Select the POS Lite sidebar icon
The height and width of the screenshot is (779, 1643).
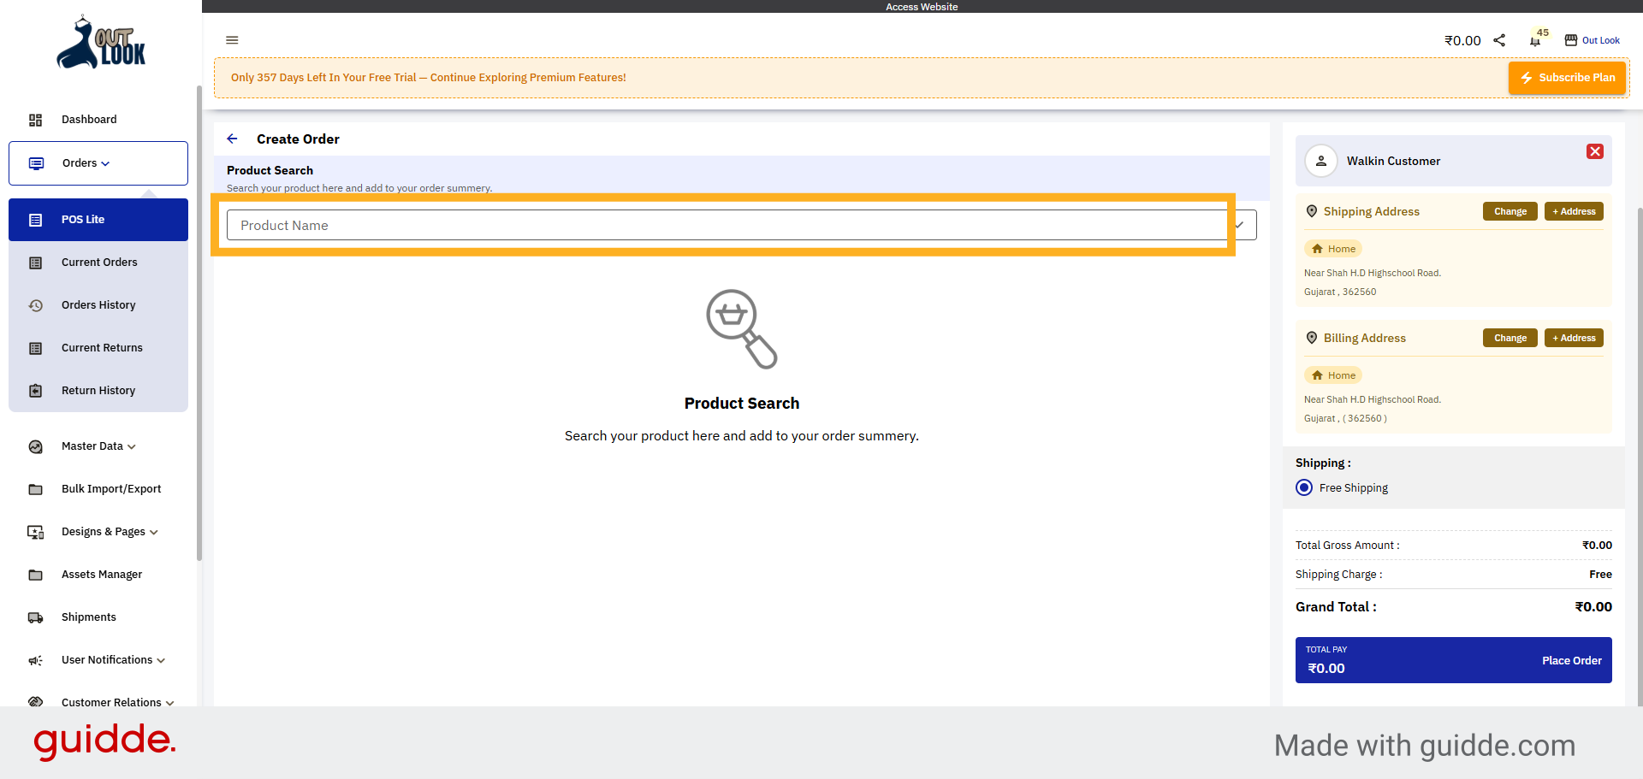pos(36,220)
